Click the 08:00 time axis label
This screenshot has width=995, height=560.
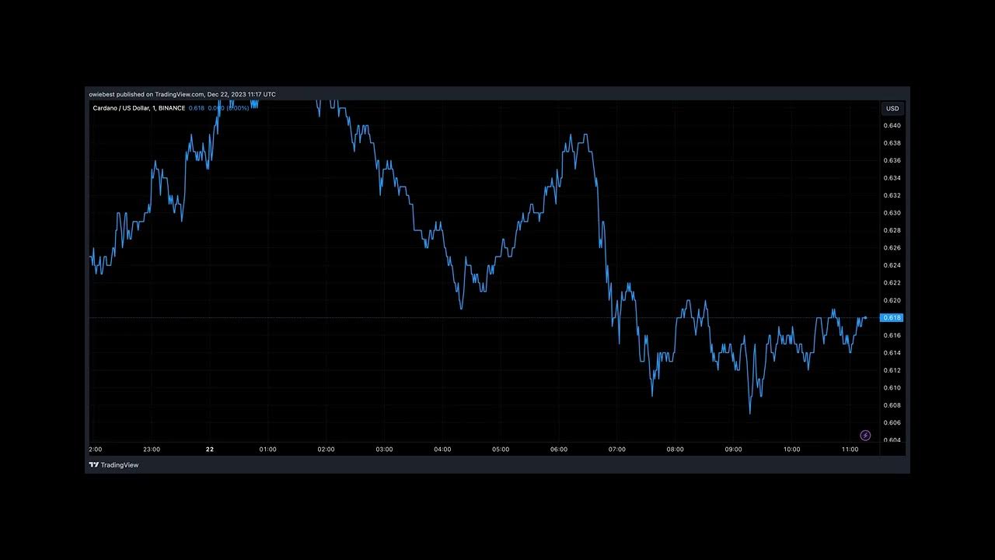[675, 450]
